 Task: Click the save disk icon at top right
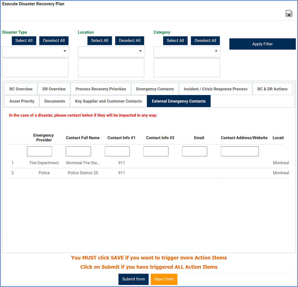[x=289, y=13]
